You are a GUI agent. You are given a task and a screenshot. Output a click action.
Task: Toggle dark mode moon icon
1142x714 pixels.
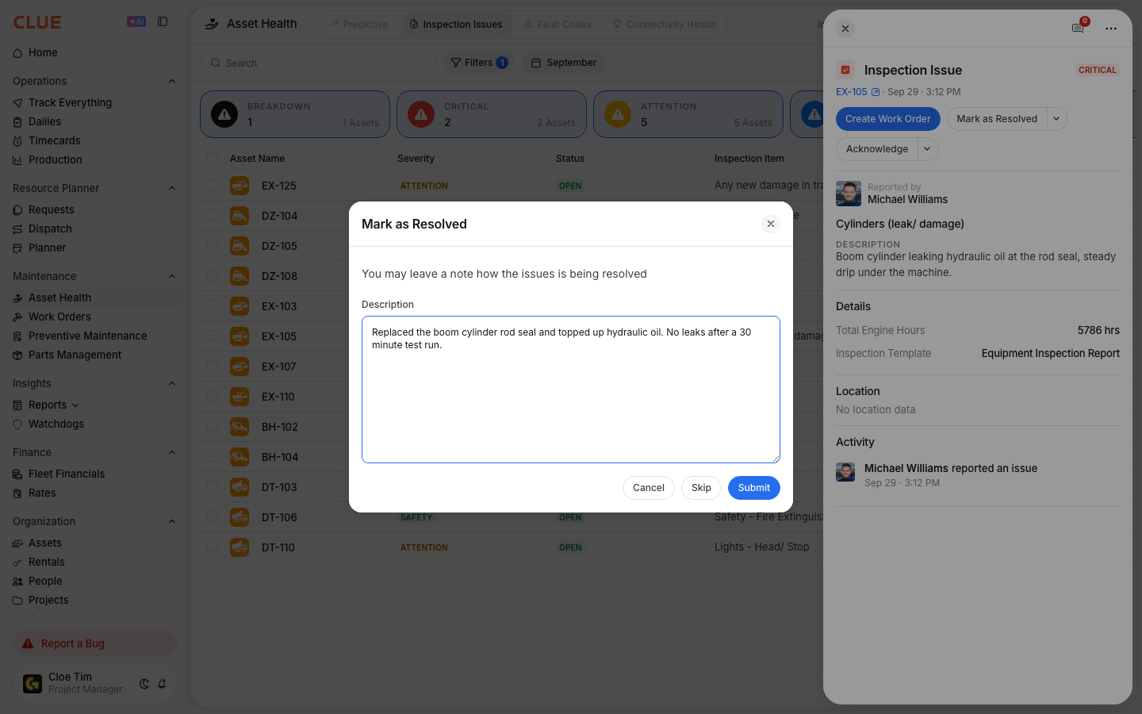pos(144,684)
